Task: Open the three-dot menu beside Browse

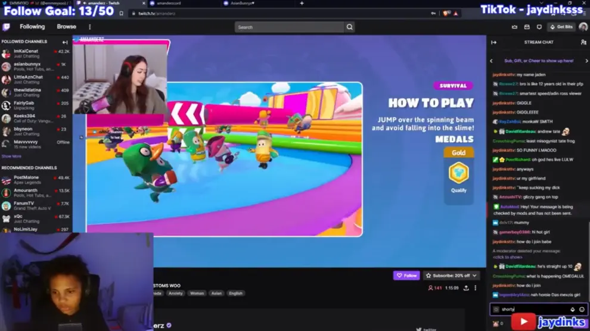Action: click(90, 27)
